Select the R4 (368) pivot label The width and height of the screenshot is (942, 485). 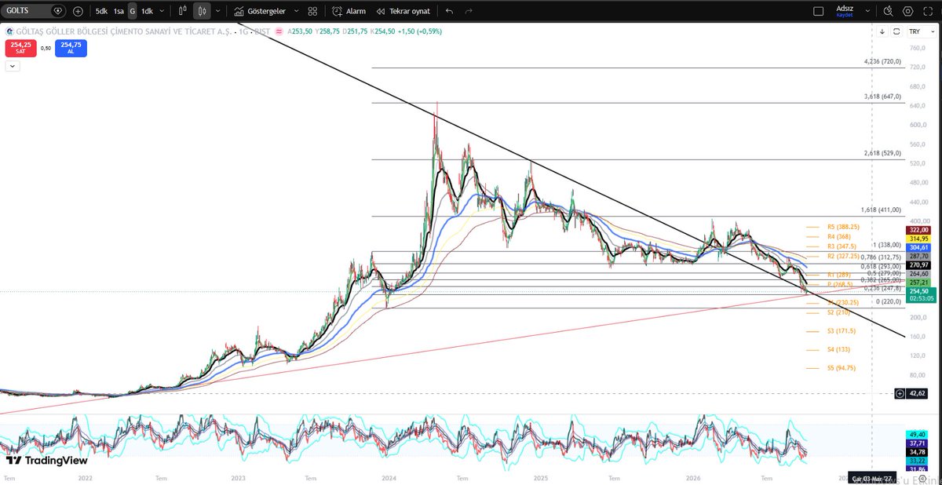pyautogui.click(x=838, y=236)
